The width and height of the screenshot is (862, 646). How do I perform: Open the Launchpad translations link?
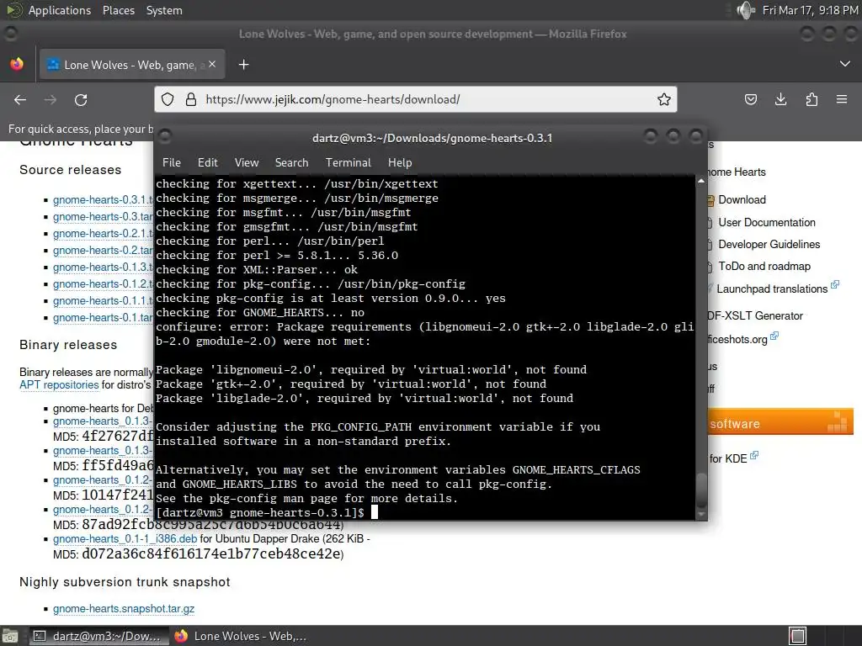click(772, 289)
